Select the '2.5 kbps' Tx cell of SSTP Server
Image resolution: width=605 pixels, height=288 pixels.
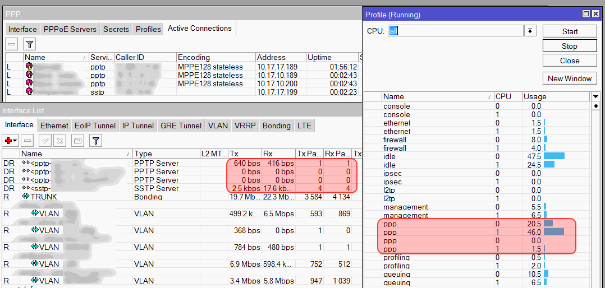pos(245,188)
